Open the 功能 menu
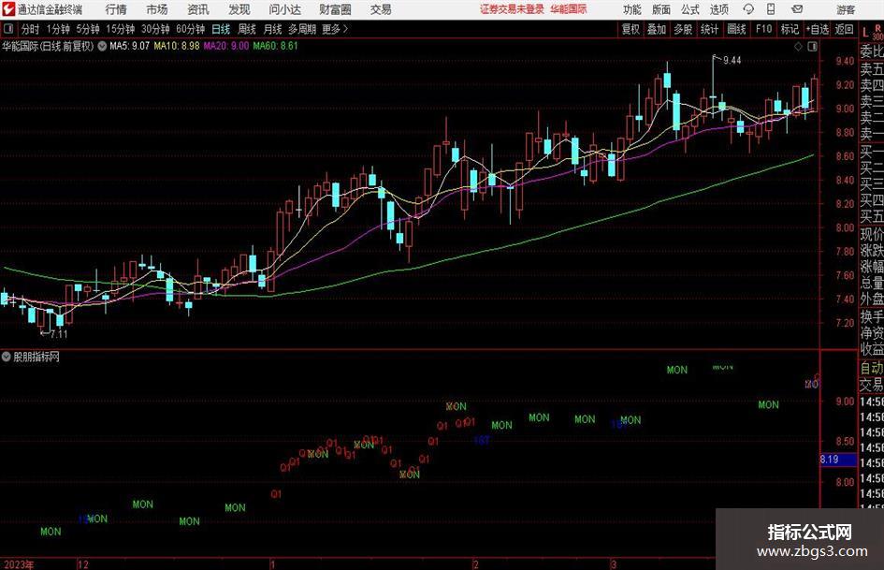884x570 pixels. pyautogui.click(x=632, y=9)
